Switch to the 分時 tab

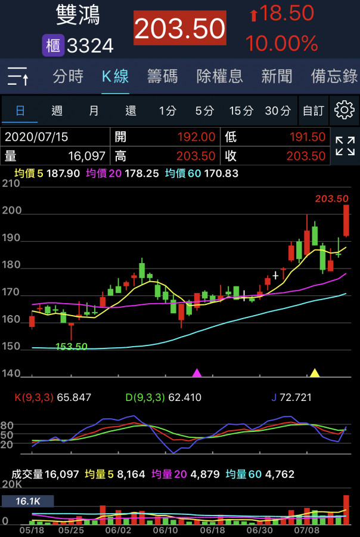tap(68, 76)
